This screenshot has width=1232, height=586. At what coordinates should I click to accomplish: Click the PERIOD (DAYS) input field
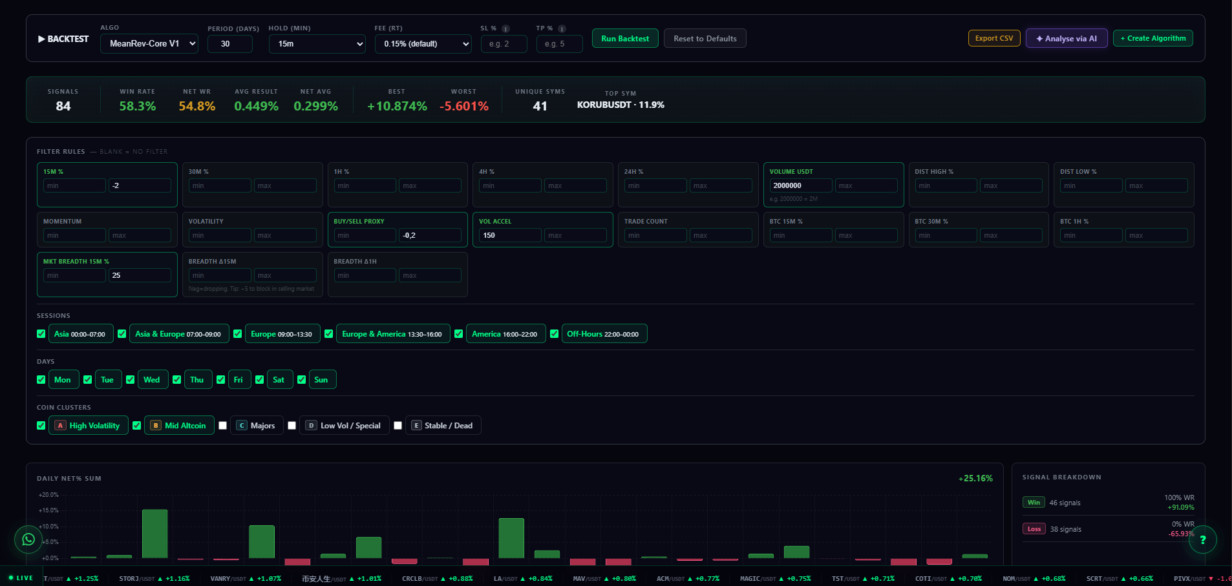coord(230,43)
